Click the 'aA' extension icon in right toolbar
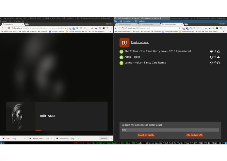The height and width of the screenshot is (161, 227). [206, 28]
